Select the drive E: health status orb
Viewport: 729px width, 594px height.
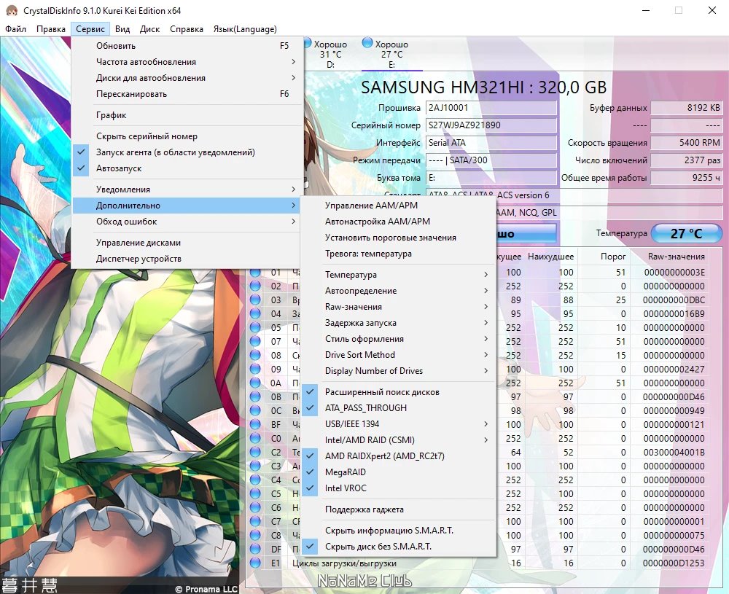(x=367, y=43)
